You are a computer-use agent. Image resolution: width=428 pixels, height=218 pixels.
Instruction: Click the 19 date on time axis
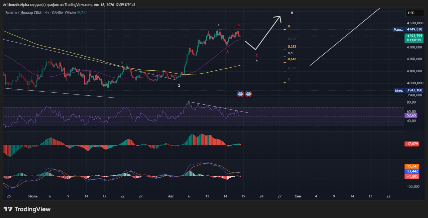pos(243,196)
